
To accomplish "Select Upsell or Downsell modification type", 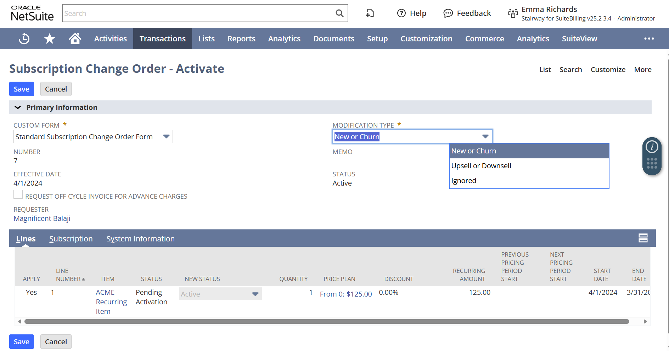I will (481, 166).
